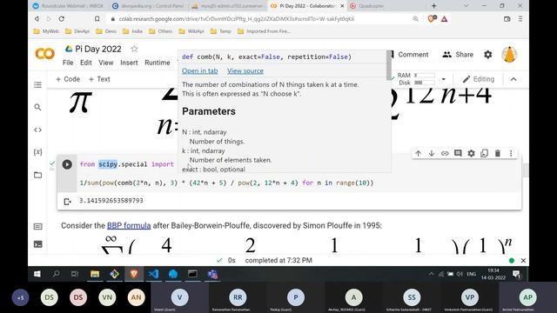The height and width of the screenshot is (313, 557).
Task: Open the command palette icon
Action: [37, 226]
